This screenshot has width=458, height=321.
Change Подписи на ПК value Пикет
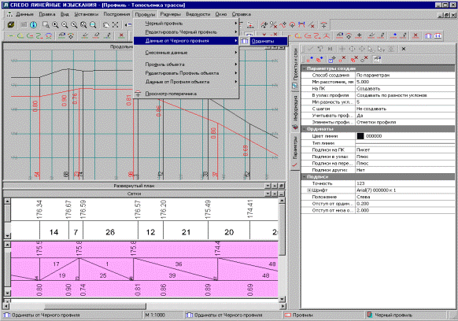[404, 149]
